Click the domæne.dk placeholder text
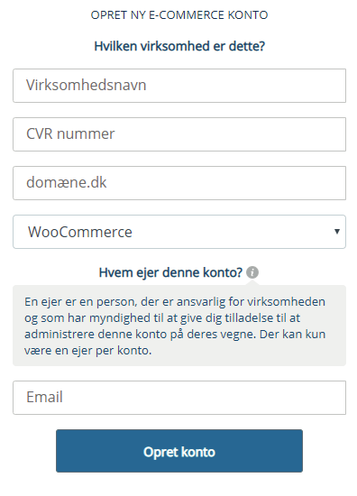357x496 pixels. pyautogui.click(x=67, y=182)
